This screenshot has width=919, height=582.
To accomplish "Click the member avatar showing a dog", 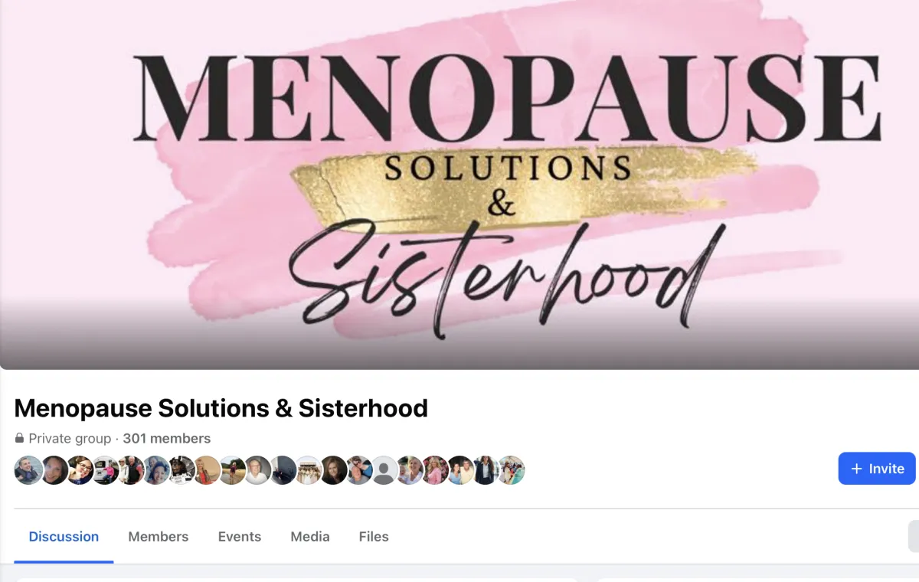I will click(x=182, y=470).
